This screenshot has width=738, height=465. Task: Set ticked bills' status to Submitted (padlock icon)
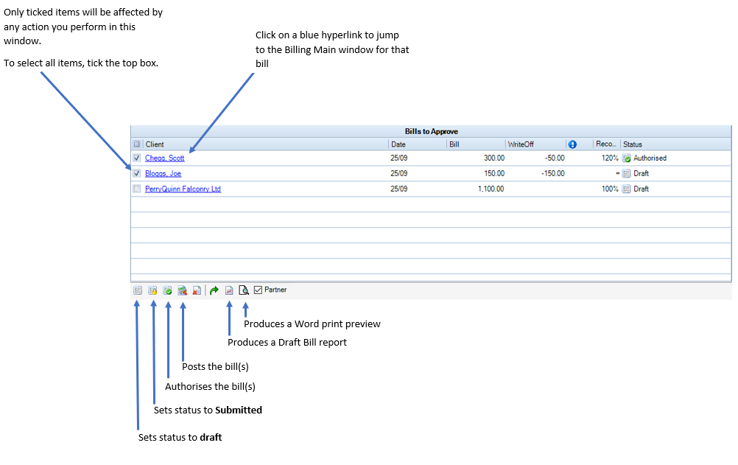(152, 290)
